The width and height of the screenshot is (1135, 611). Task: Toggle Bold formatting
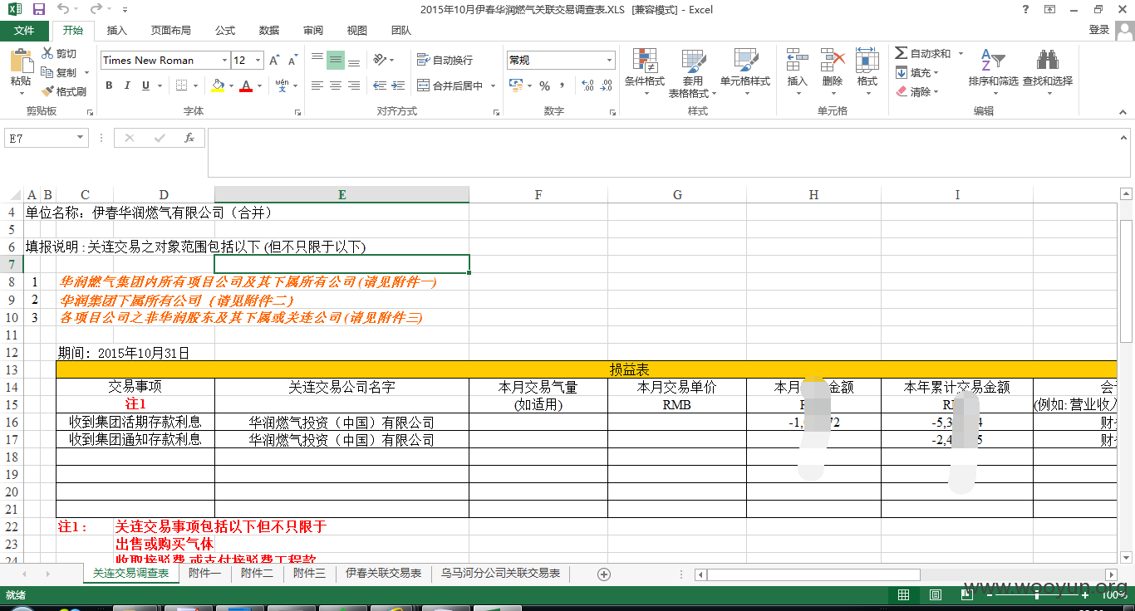pyautogui.click(x=109, y=86)
